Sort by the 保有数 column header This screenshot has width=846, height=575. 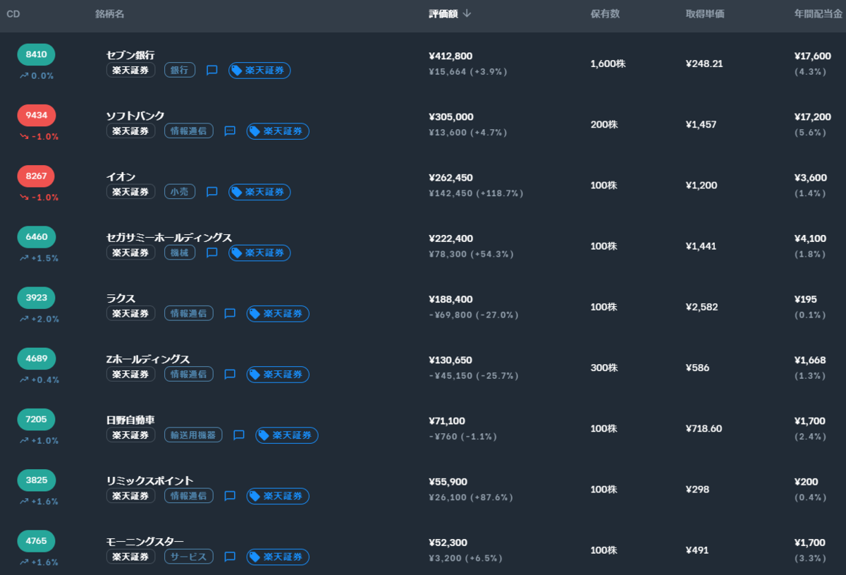point(605,13)
